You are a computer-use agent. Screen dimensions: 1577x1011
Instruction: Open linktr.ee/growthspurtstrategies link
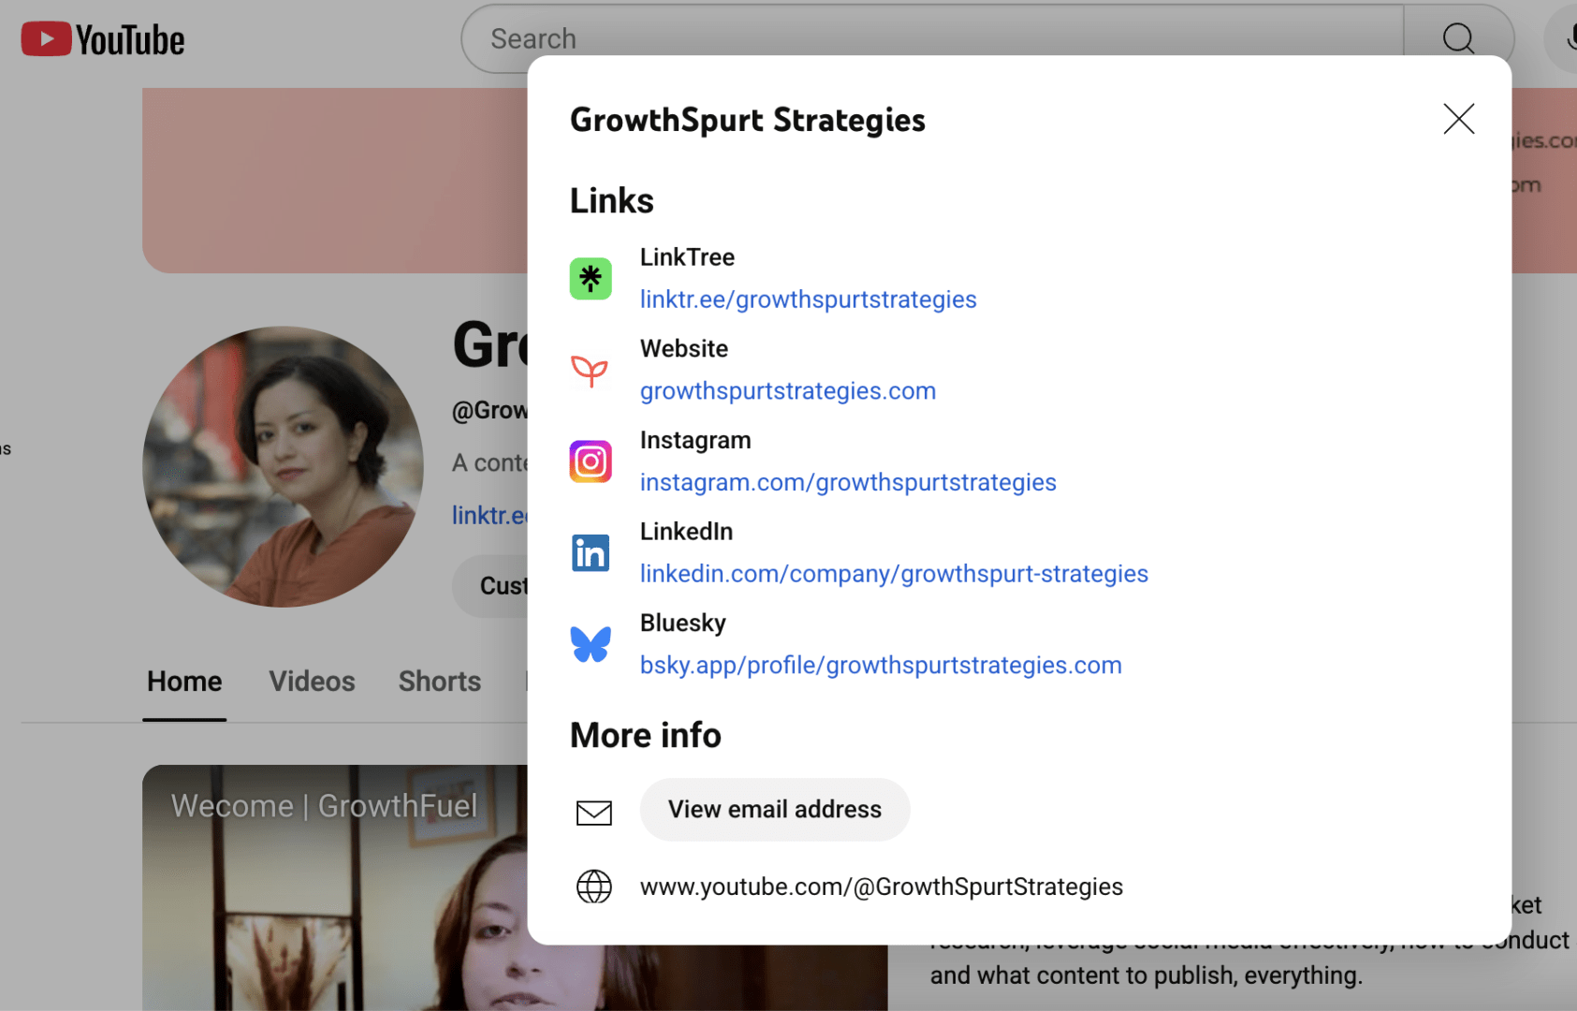[808, 300]
